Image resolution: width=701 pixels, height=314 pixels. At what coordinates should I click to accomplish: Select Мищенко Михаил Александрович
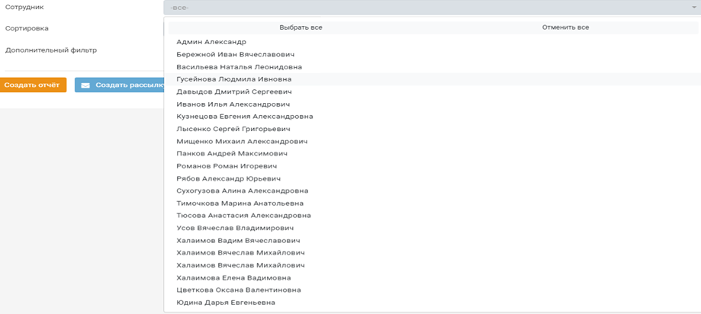pyautogui.click(x=432, y=141)
